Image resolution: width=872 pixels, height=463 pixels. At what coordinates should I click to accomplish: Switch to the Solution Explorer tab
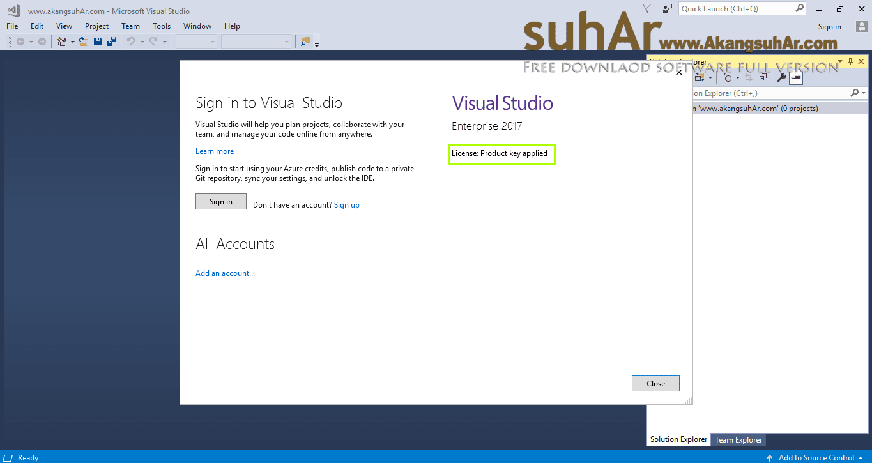tap(678, 439)
